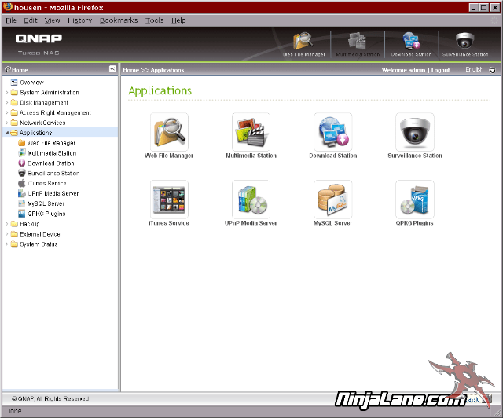The image size is (503, 418).
Task: Open the Bookmarks menu
Action: [x=119, y=20]
